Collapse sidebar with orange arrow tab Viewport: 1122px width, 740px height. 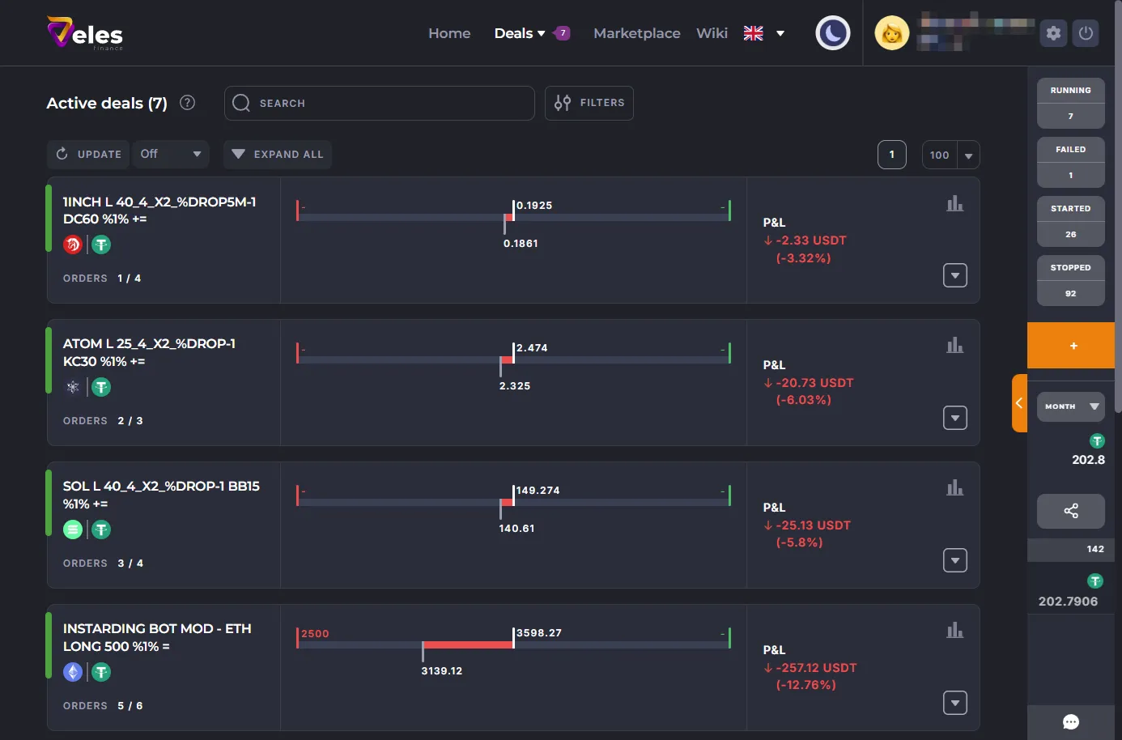pyautogui.click(x=1019, y=403)
